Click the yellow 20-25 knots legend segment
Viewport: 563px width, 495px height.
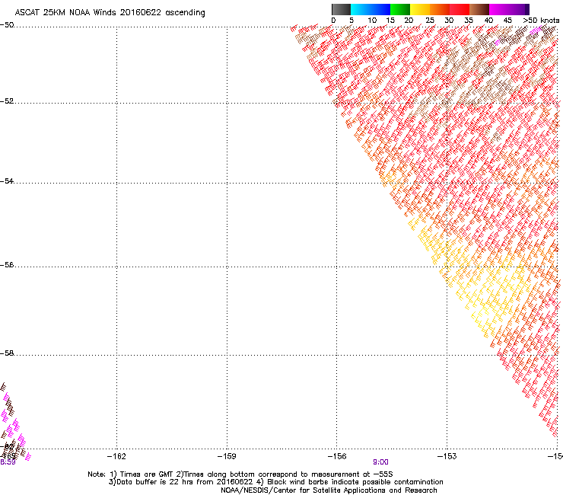(x=420, y=9)
